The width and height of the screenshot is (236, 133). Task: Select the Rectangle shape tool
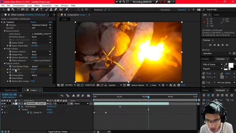[32, 10]
